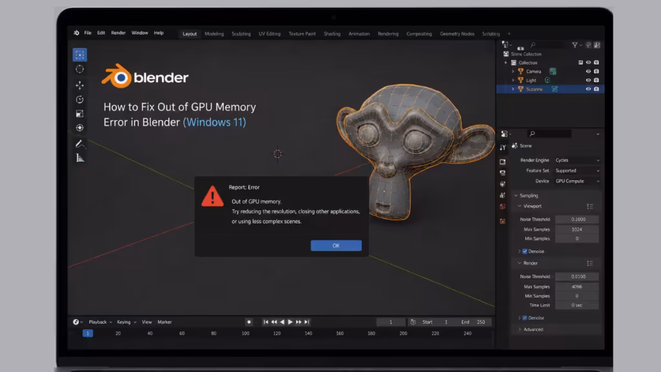Open the Blender logo menu

pos(76,33)
